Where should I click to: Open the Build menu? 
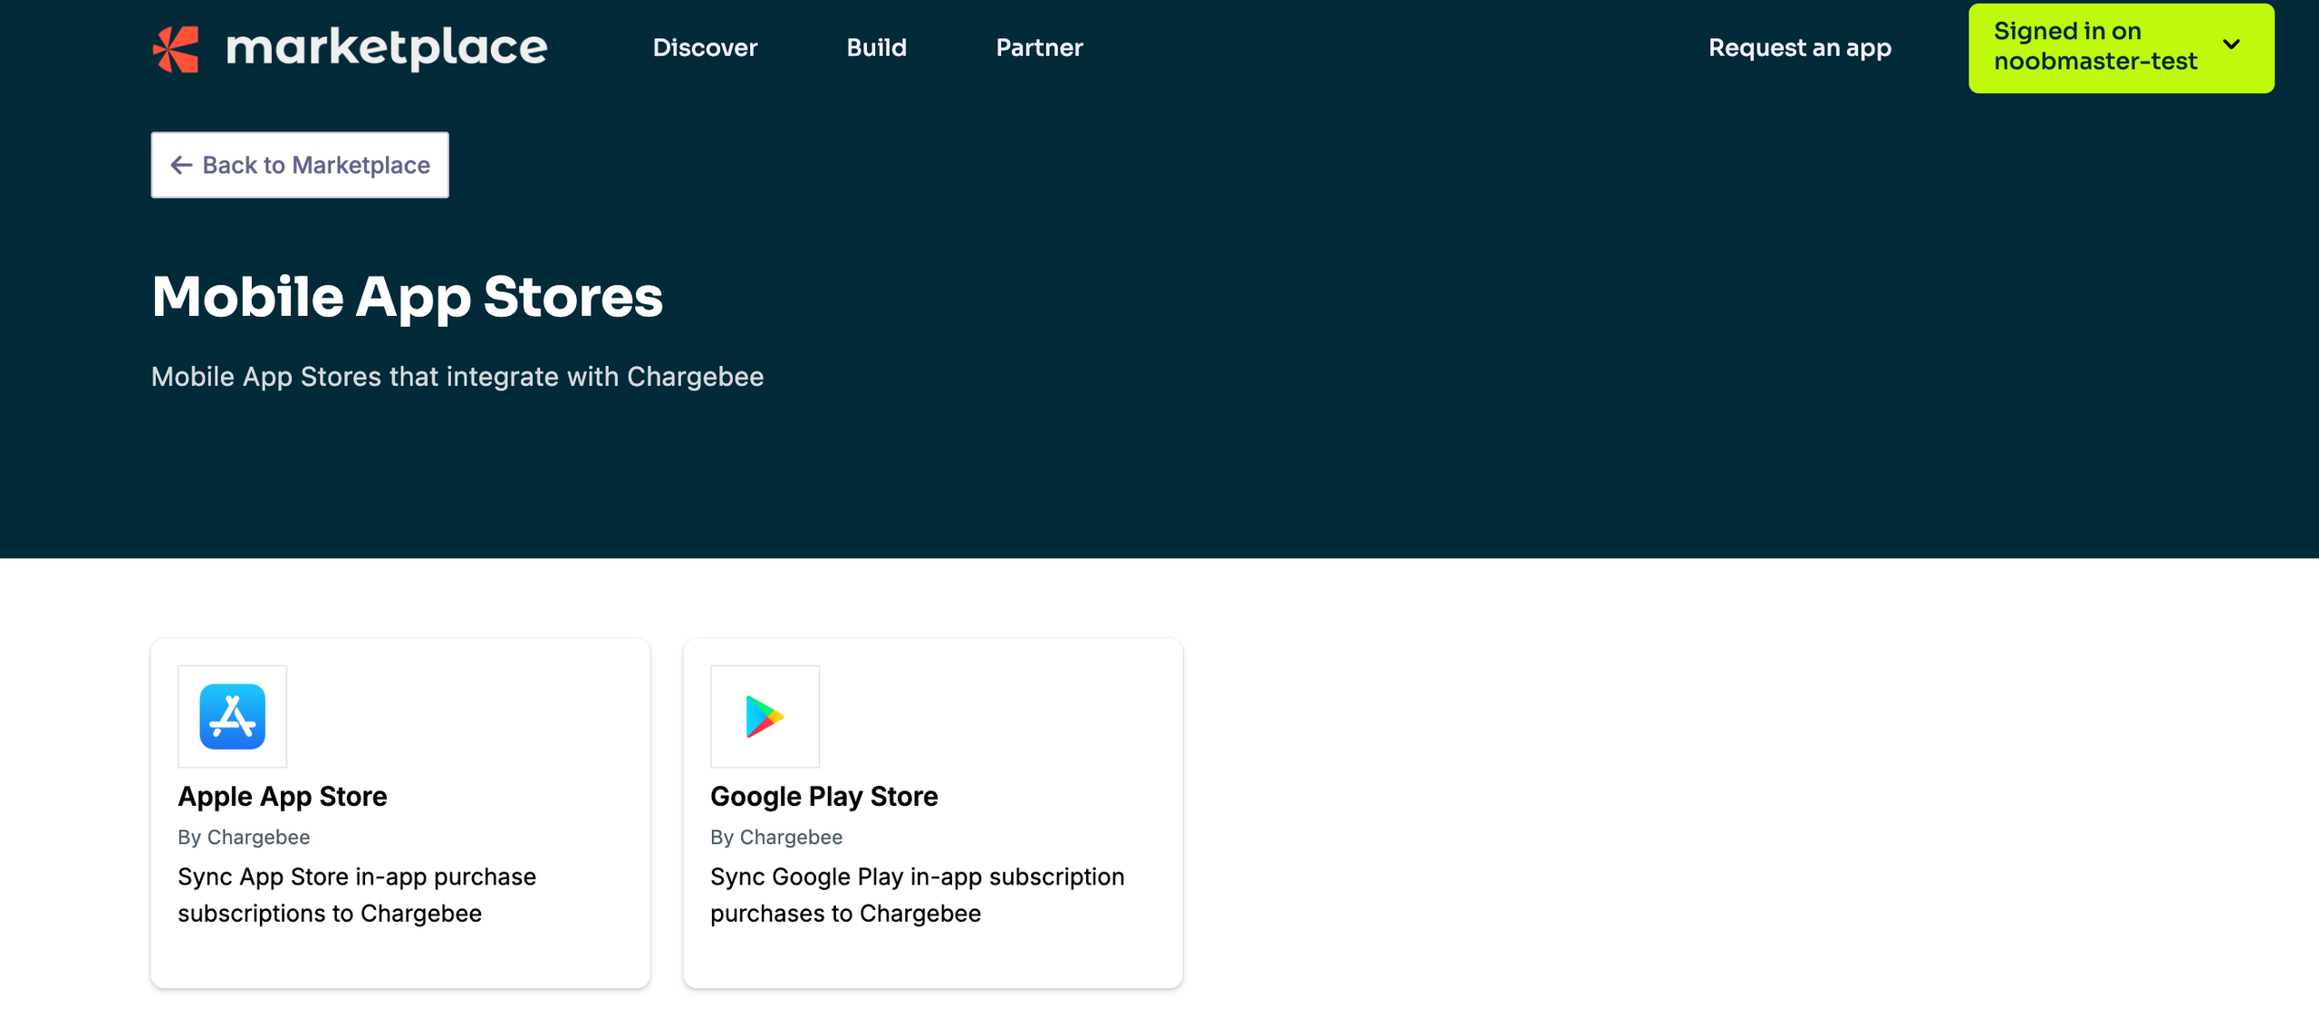click(876, 48)
